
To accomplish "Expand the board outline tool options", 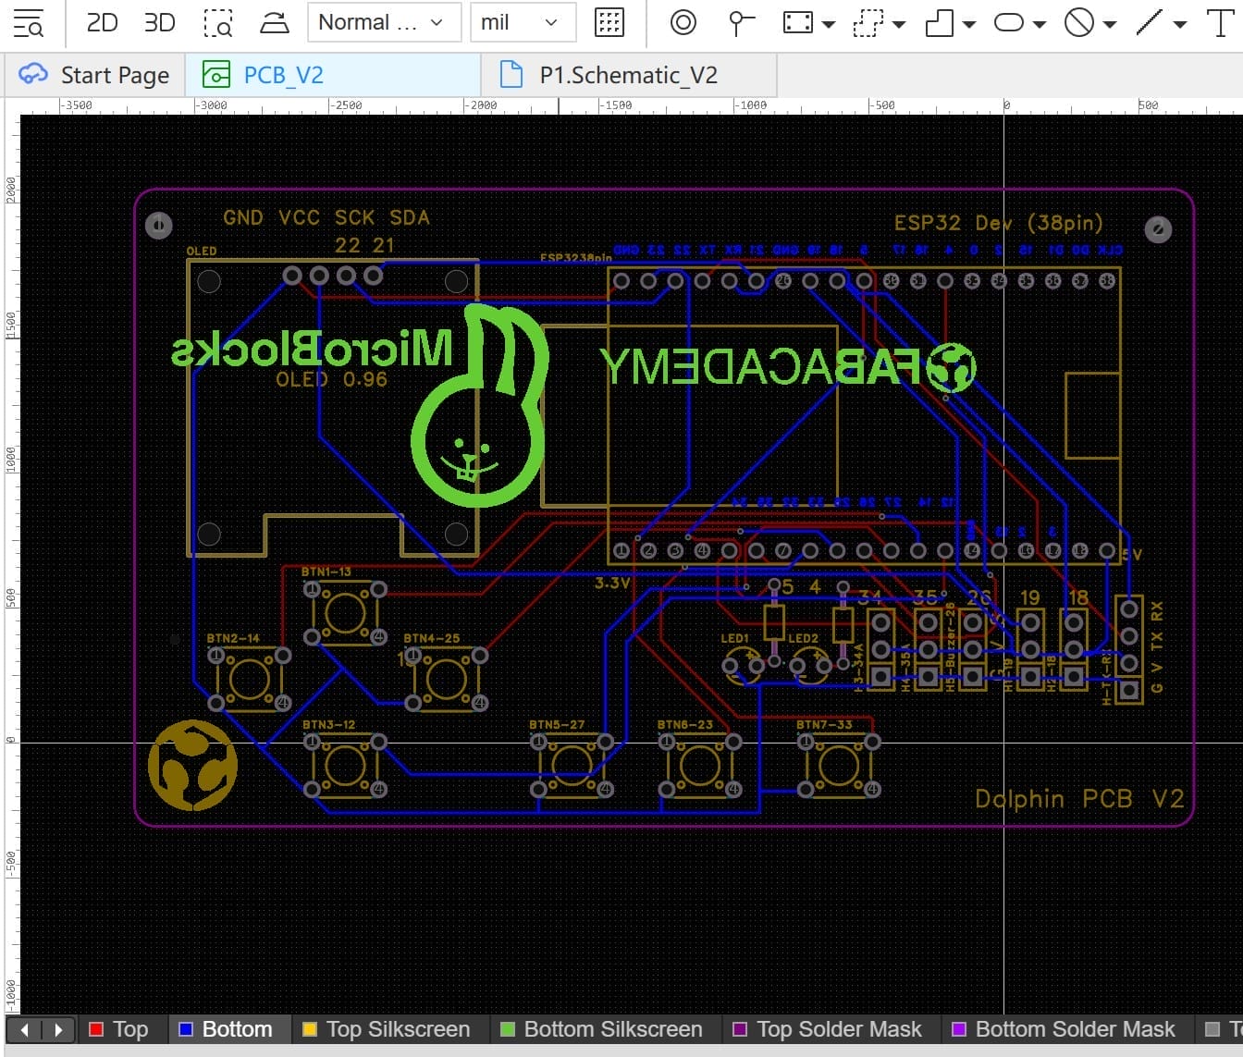I will click(969, 24).
